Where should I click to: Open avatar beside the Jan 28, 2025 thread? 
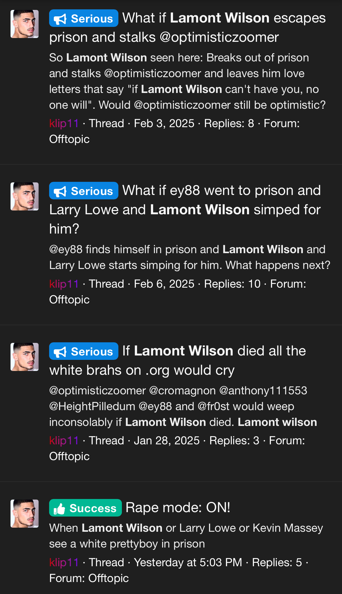pyautogui.click(x=25, y=357)
